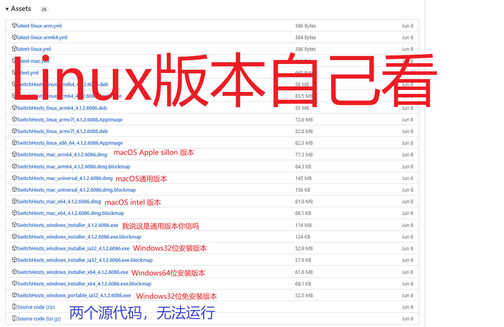
Task: Click Jun 8 date in Source code (zip) row
Action: [x=408, y=307]
